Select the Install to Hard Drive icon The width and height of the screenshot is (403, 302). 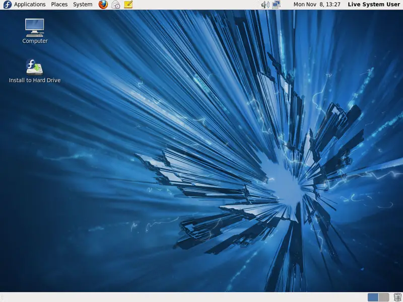click(34, 67)
